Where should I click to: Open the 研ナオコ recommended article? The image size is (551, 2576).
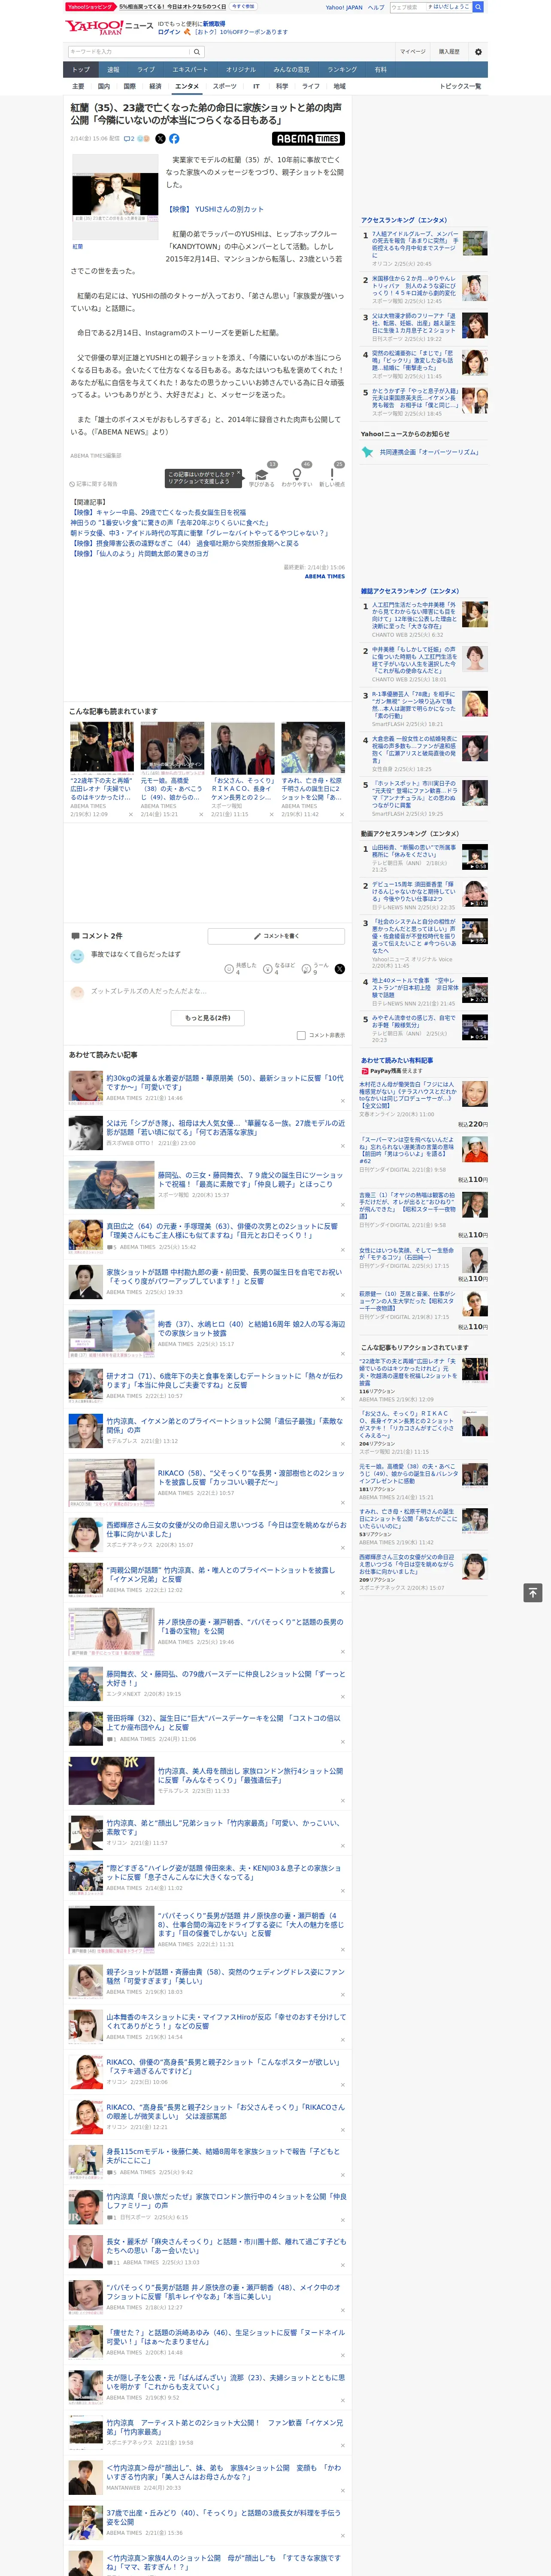(x=224, y=1380)
